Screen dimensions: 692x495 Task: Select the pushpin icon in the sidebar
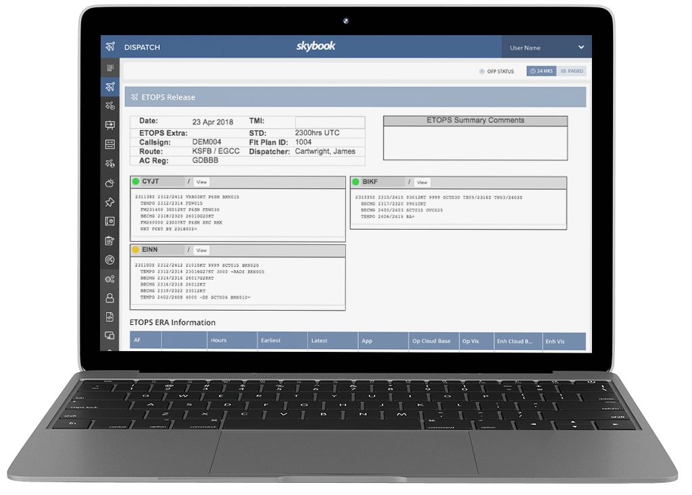(109, 202)
